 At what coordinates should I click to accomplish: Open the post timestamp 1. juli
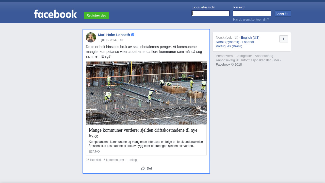[x=108, y=40]
